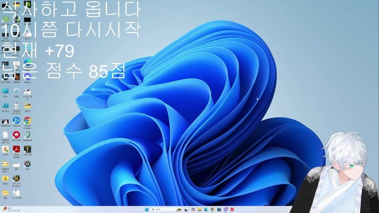Click the Windows Start button
This screenshot has width=379, height=213.
[x=147, y=209]
